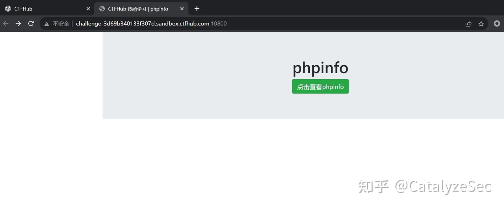
Task: Open a new browser tab
Action: (197, 8)
